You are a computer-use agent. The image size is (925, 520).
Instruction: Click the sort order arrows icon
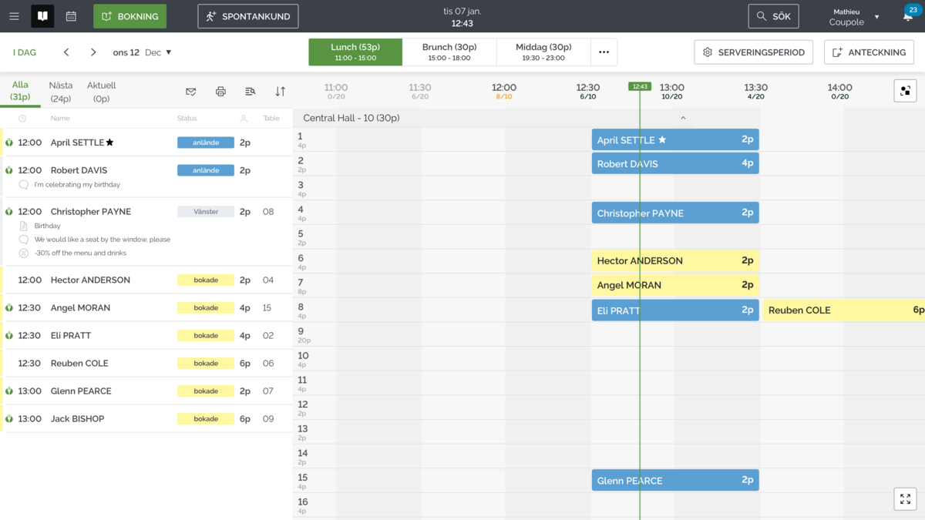280,92
